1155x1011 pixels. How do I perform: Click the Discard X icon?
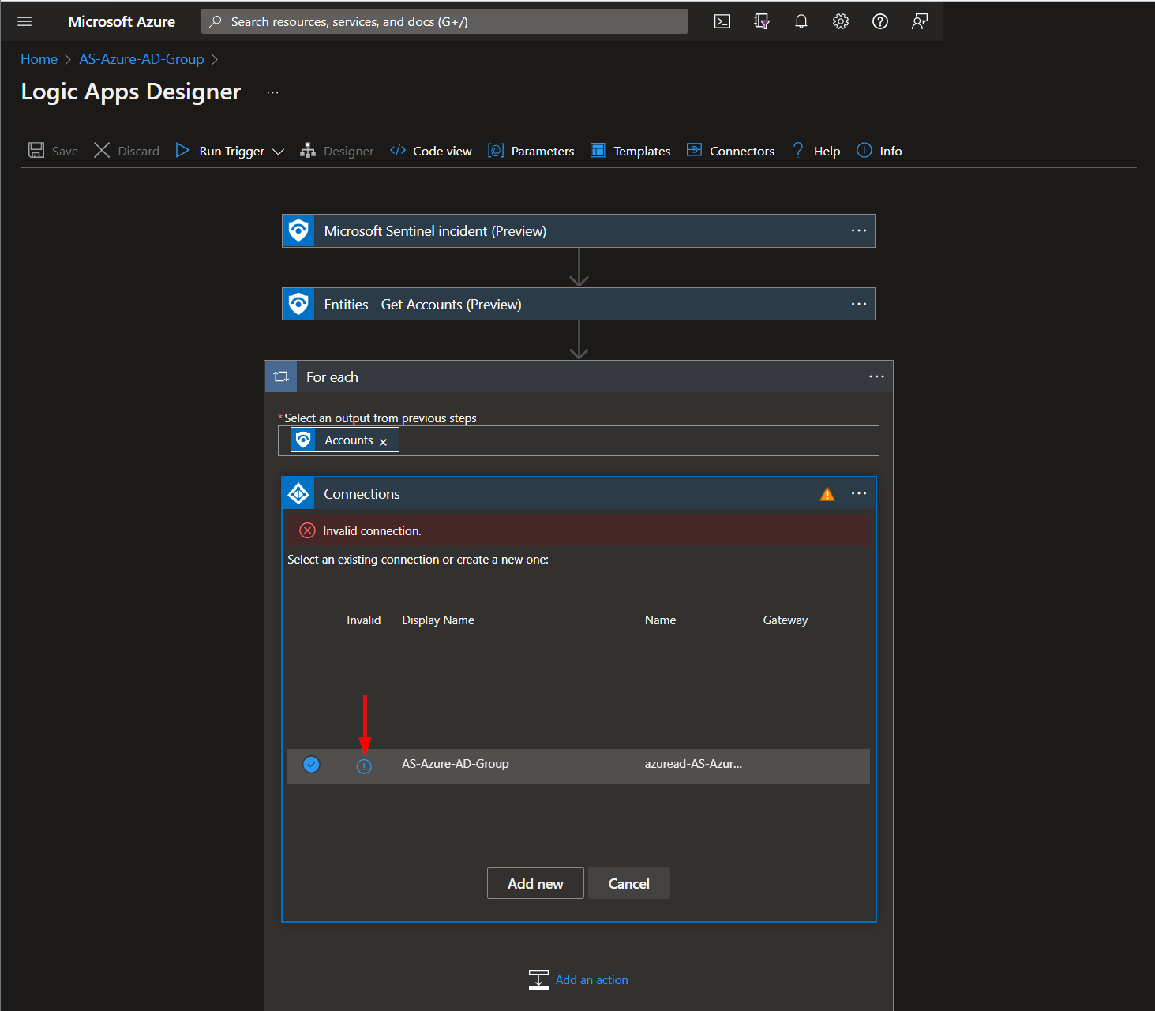(x=102, y=150)
